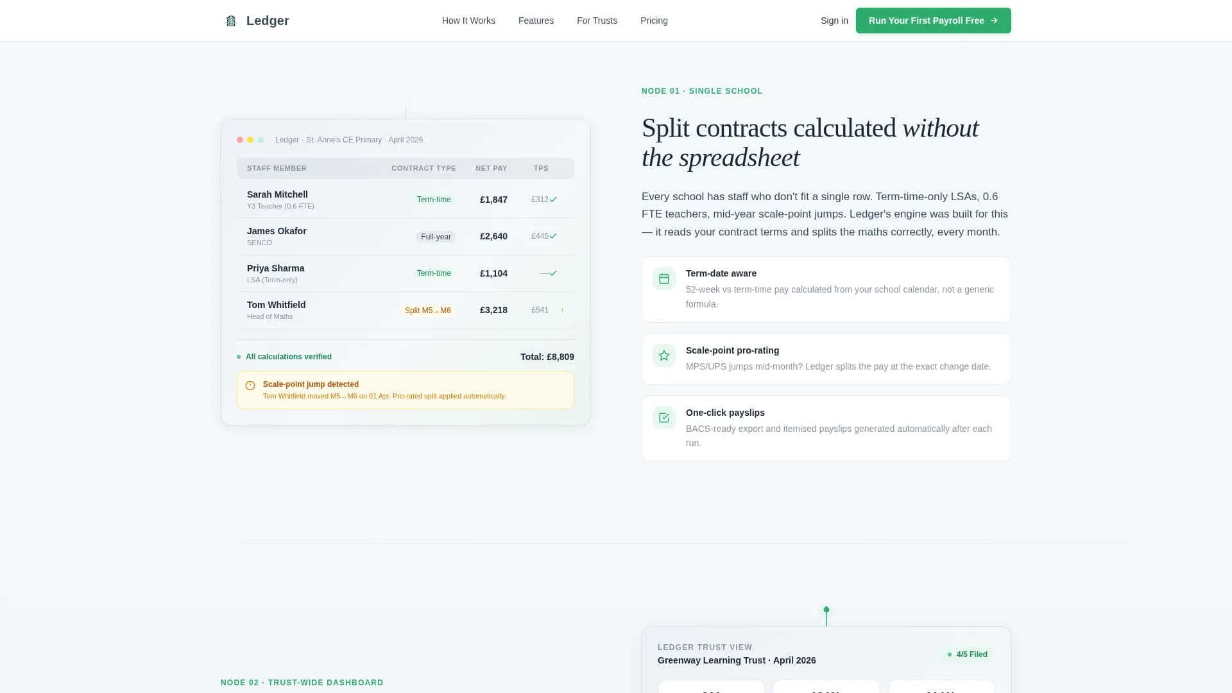1232x693 pixels.
Task: Click the checkmark in Sarah Mitchell's row
Action: [553, 200]
